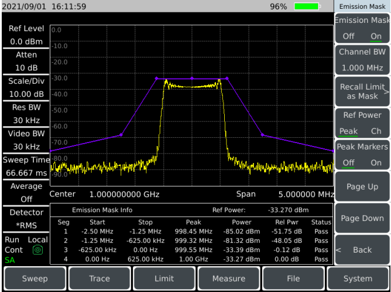Select segment 1 peak 998.45 MHz
The width and height of the screenshot is (391, 292).
194,231
